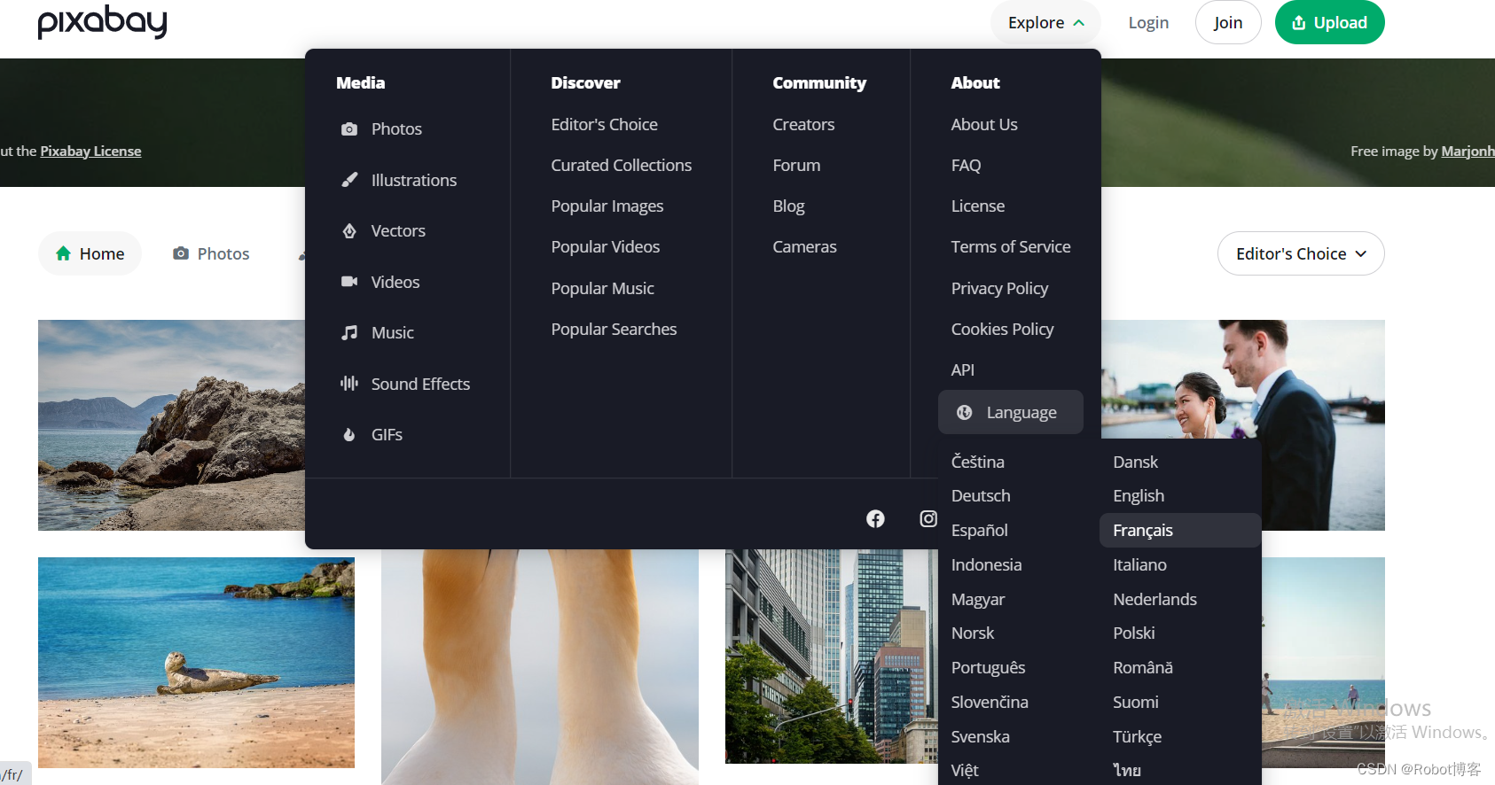Select Slovenčina language
The image size is (1495, 785).
[x=990, y=703]
